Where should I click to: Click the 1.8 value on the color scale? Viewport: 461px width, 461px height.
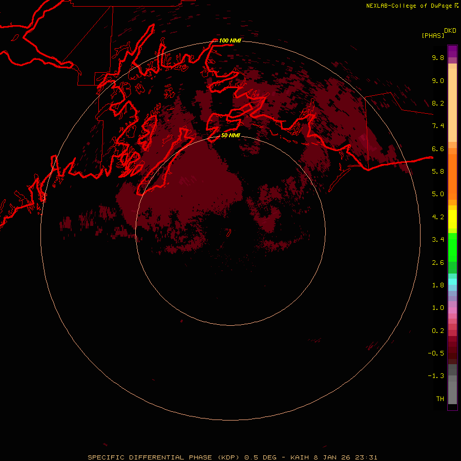click(438, 285)
